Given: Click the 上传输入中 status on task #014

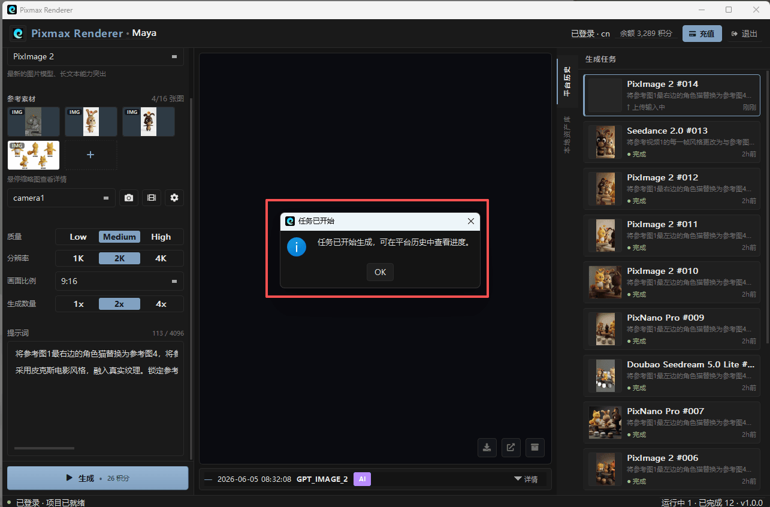Looking at the screenshot, I should (x=646, y=107).
